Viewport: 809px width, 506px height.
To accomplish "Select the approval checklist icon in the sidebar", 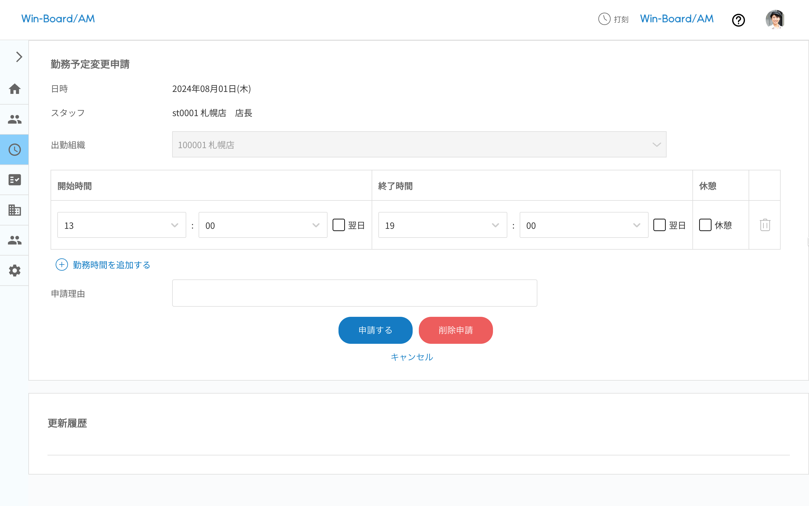I will click(14, 180).
